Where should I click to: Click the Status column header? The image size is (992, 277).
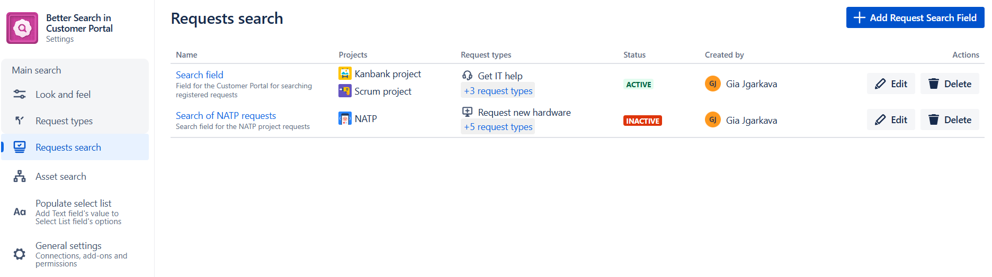click(634, 55)
